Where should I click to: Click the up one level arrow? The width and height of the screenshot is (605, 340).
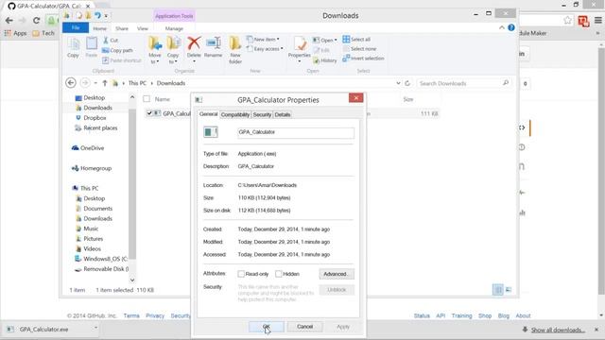(x=105, y=83)
